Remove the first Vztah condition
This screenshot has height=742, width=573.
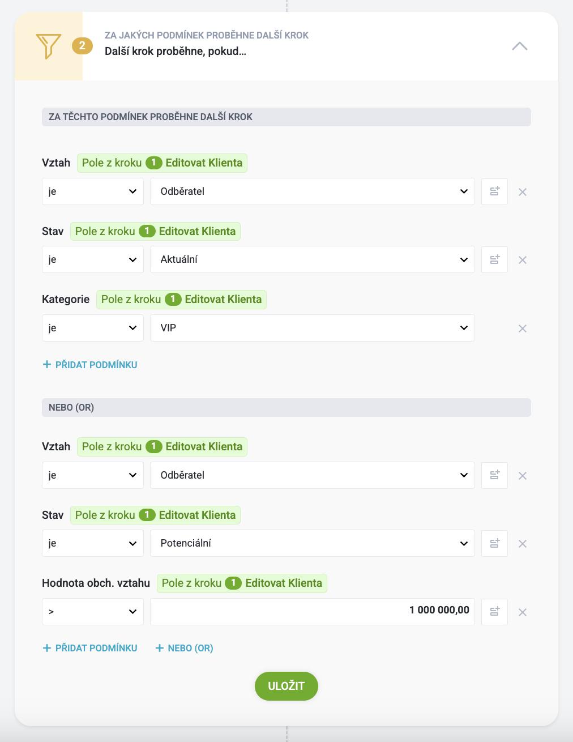523,192
